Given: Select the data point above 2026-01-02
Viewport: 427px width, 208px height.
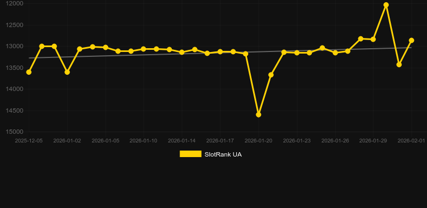Looking at the screenshot, I should point(67,72).
